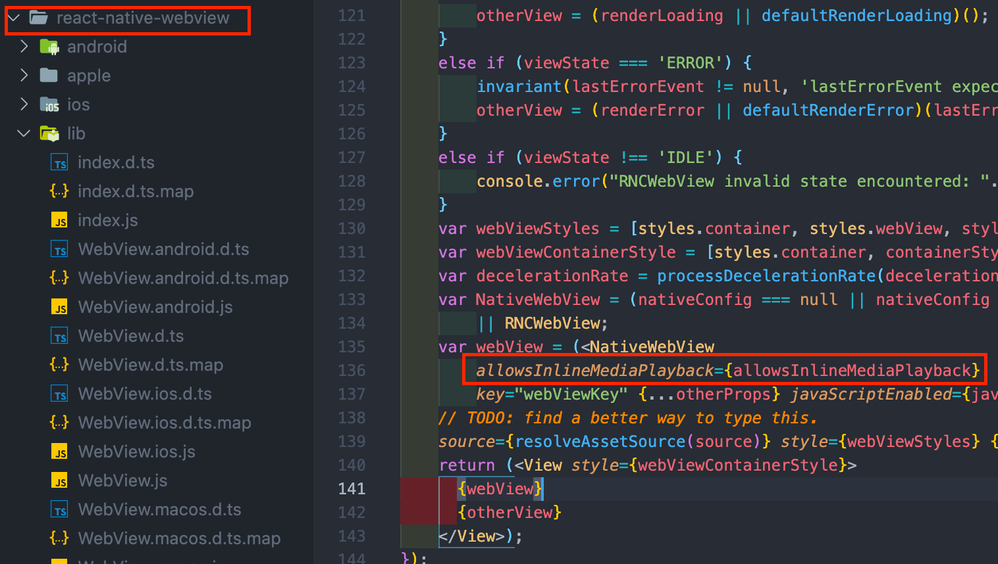
Task: Click the braces icon beside WebView.macos.d.ts.map
Action: pyautogui.click(x=59, y=538)
